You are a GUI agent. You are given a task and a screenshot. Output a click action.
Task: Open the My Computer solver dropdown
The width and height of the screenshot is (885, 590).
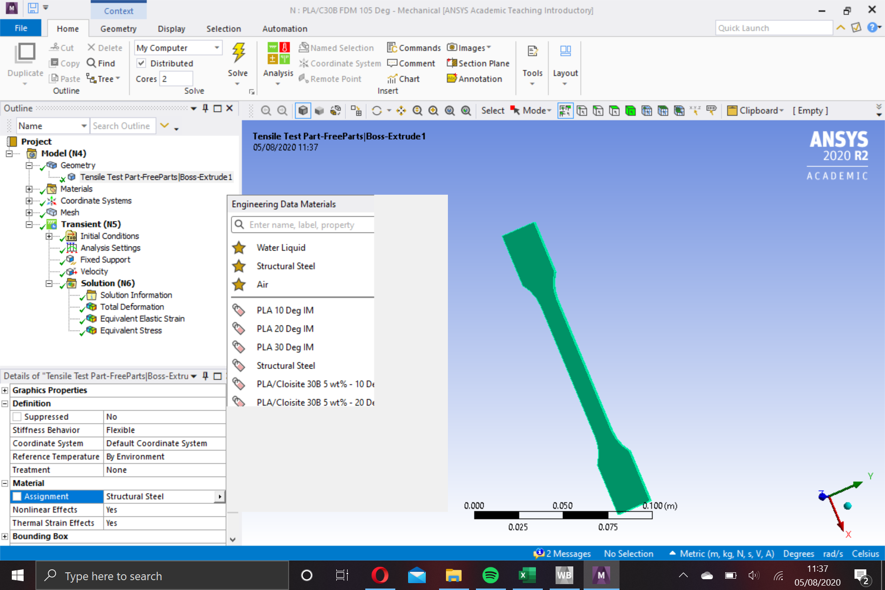[217, 47]
